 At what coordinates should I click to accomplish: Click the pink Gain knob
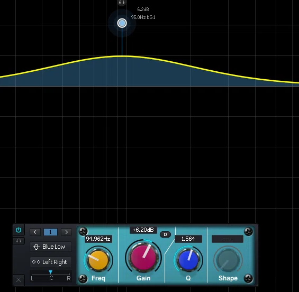143,257
